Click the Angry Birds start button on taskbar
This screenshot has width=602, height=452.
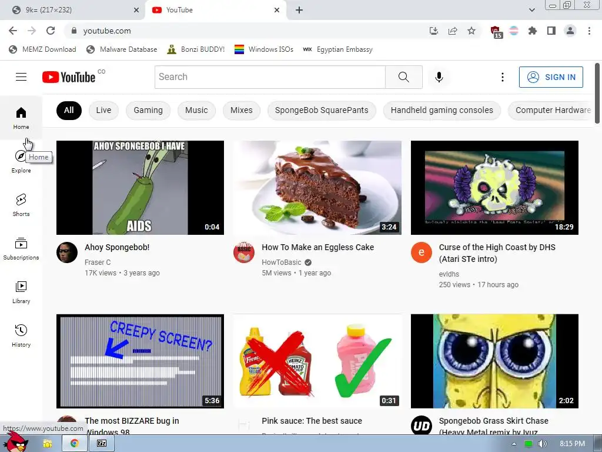point(16,442)
